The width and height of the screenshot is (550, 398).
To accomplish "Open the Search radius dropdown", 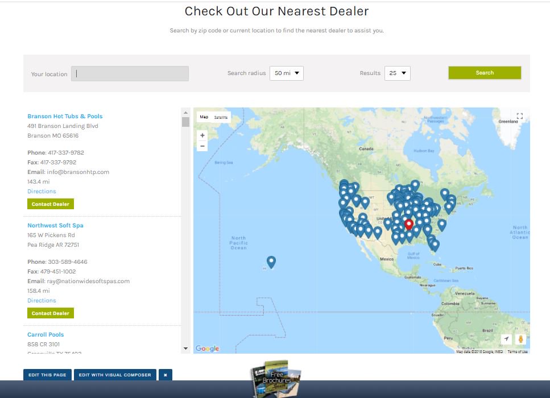I will [287, 73].
